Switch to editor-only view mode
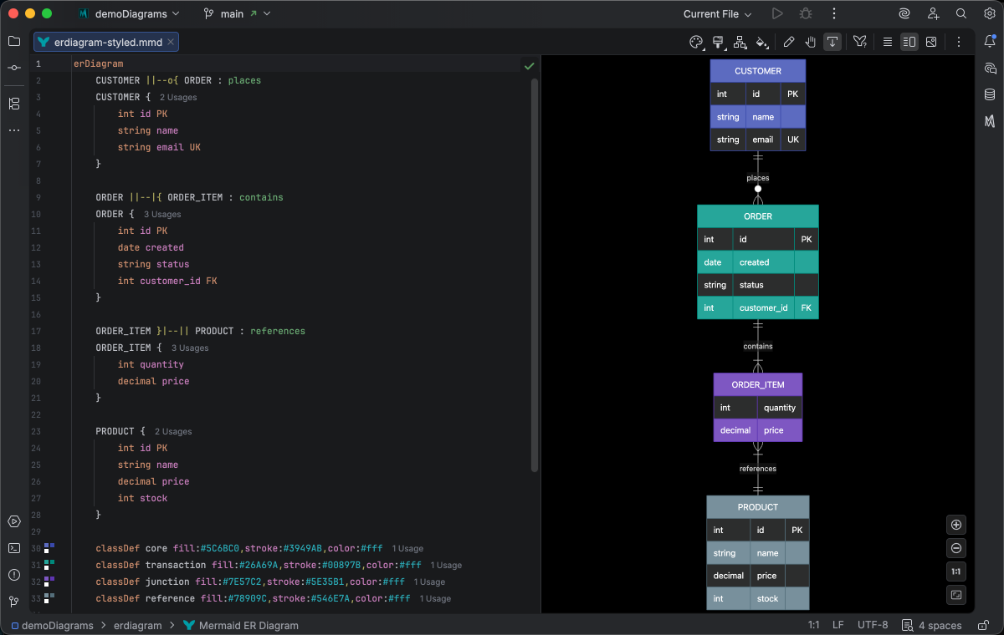This screenshot has height=635, width=1004. click(888, 42)
